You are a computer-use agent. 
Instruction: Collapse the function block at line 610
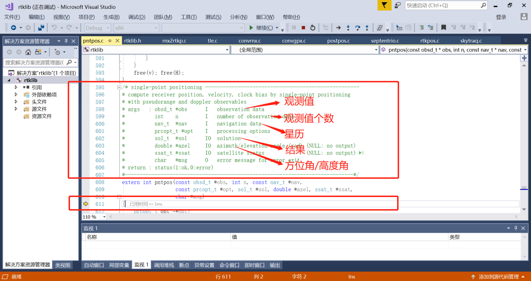[x=119, y=197]
